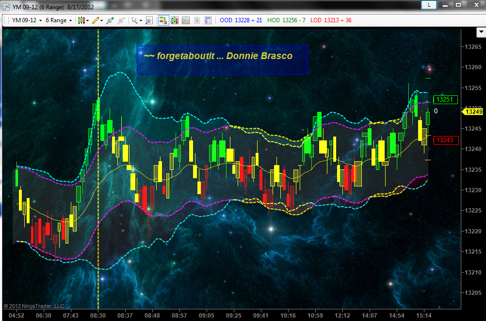The width and height of the screenshot is (486, 321).
Task: Click the green 13251 price marker
Action: click(445, 100)
